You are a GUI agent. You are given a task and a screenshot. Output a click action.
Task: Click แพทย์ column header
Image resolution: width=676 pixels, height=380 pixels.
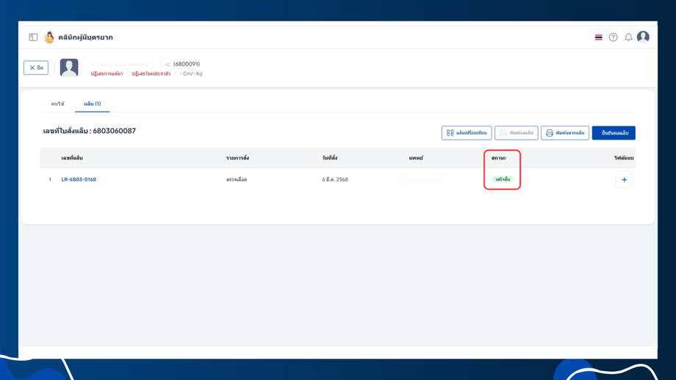click(416, 158)
